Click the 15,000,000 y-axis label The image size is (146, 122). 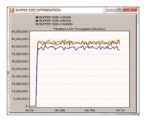click(19, 84)
